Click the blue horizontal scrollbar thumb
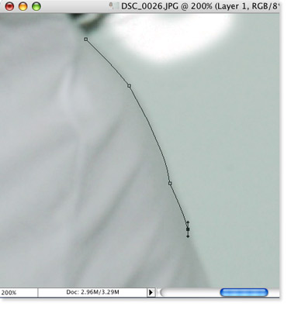The width and height of the screenshot is (291, 310). pyautogui.click(x=244, y=292)
